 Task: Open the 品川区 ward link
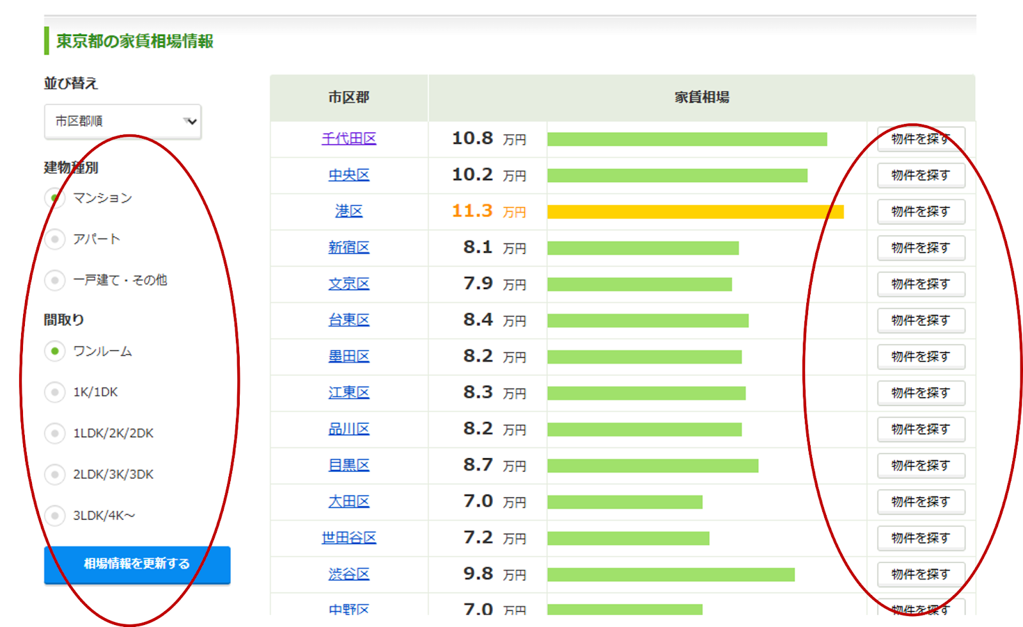tap(348, 430)
